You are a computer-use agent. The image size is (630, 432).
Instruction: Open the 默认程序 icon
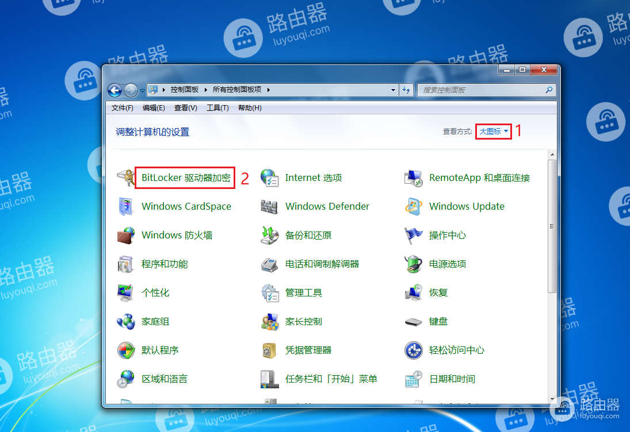click(126, 350)
